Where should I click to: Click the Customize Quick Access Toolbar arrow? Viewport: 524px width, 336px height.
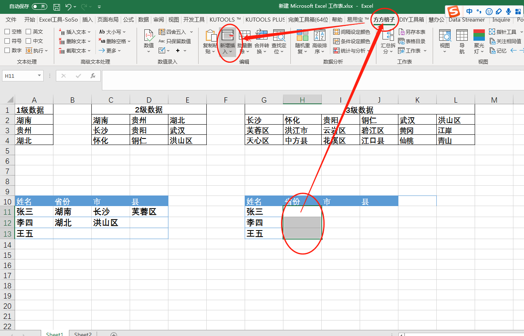click(99, 7)
